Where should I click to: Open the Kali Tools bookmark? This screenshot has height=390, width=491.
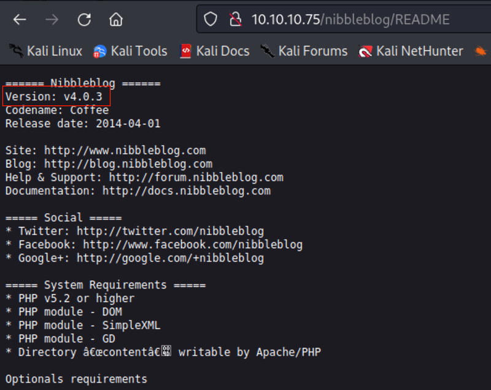coord(130,51)
